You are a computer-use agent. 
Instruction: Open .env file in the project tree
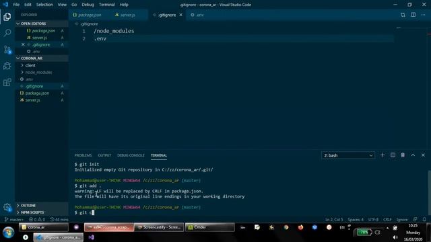(x=42, y=79)
